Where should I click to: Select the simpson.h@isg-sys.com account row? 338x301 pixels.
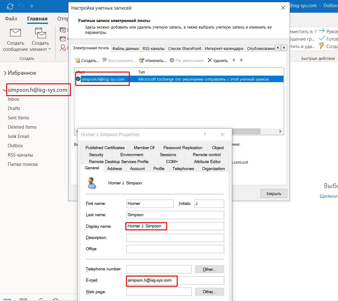[x=179, y=79]
